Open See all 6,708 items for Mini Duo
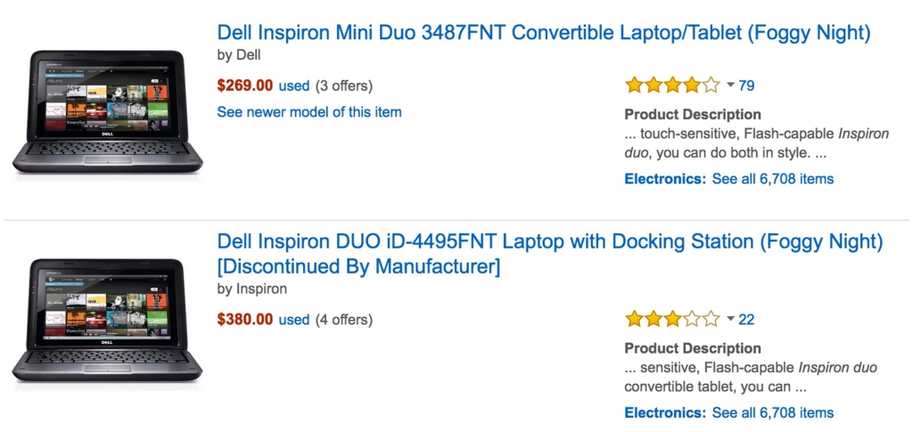Image resolution: width=913 pixels, height=432 pixels. (x=772, y=179)
